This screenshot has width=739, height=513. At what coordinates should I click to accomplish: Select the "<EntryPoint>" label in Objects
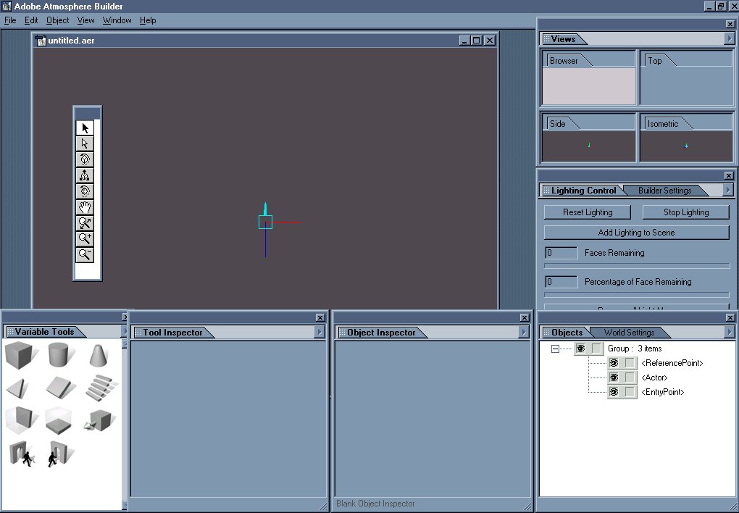(663, 392)
